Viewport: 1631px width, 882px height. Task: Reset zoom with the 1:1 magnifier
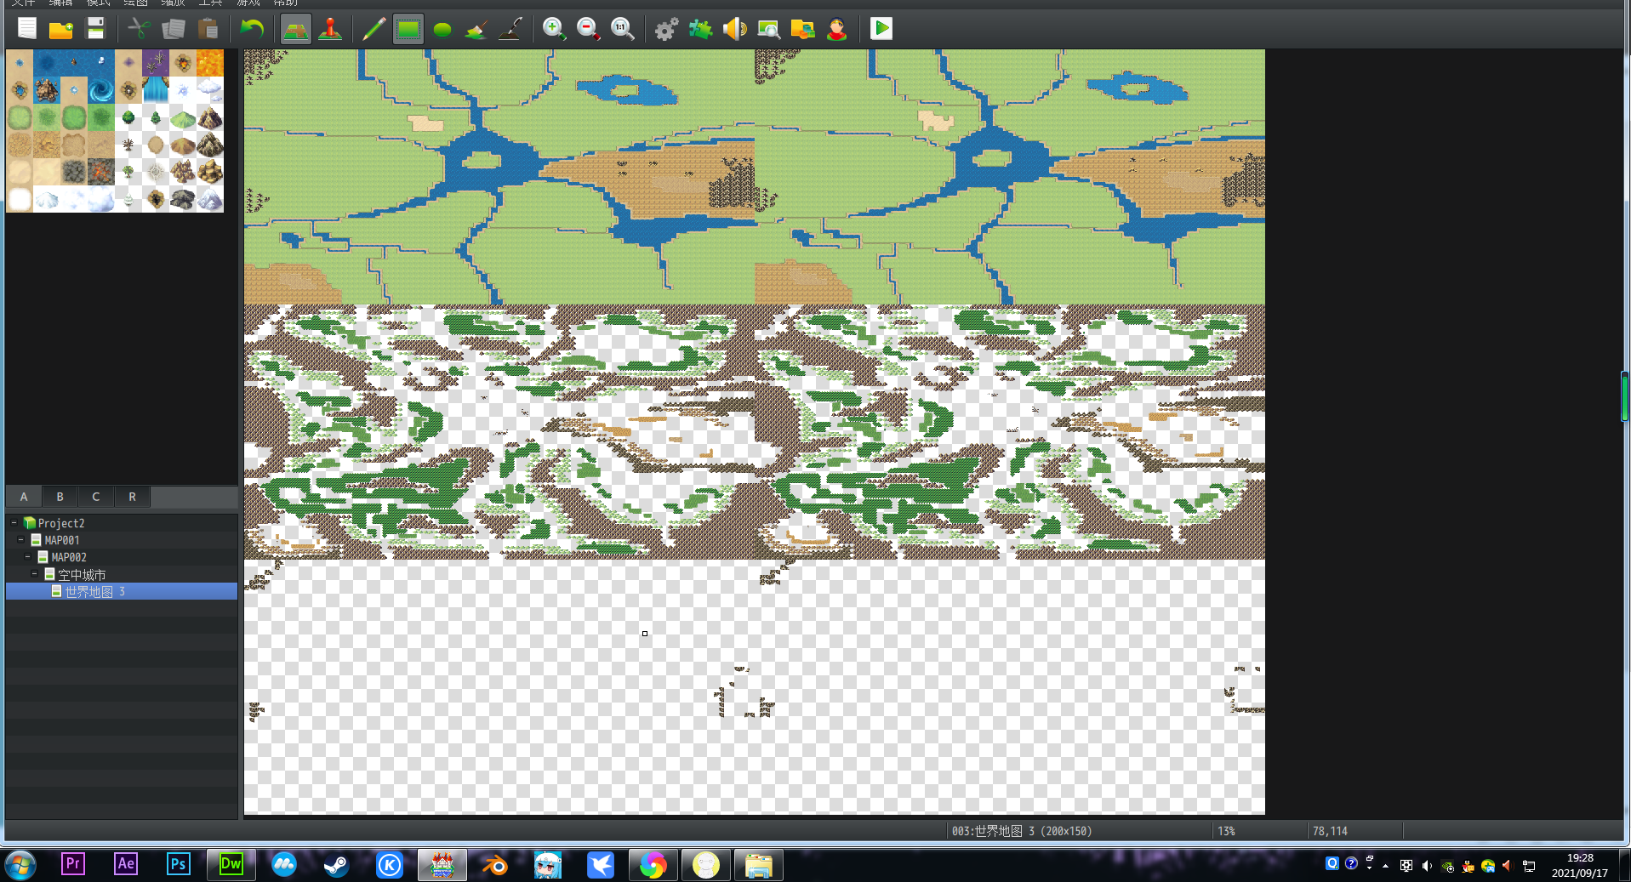pyautogui.click(x=622, y=29)
